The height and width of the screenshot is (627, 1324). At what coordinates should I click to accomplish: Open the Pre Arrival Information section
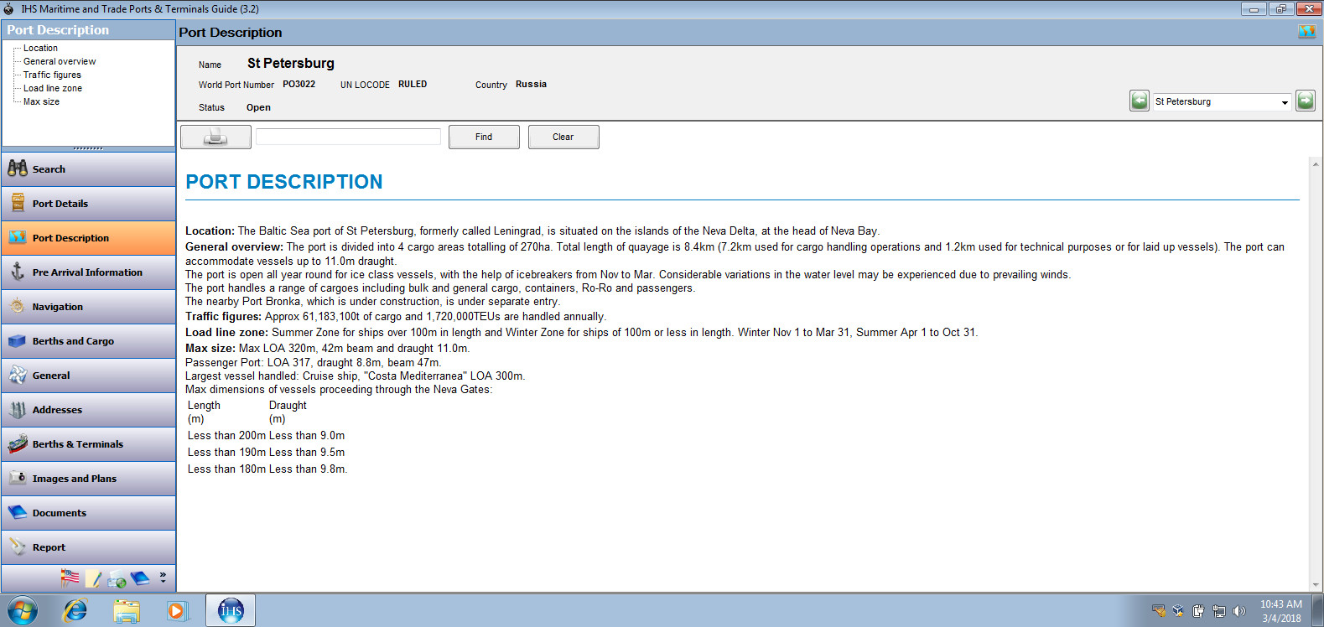(88, 272)
